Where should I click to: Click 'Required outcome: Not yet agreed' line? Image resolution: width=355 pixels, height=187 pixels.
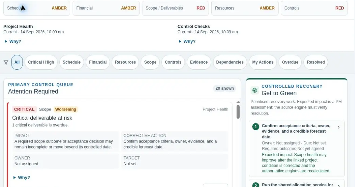[293, 149]
